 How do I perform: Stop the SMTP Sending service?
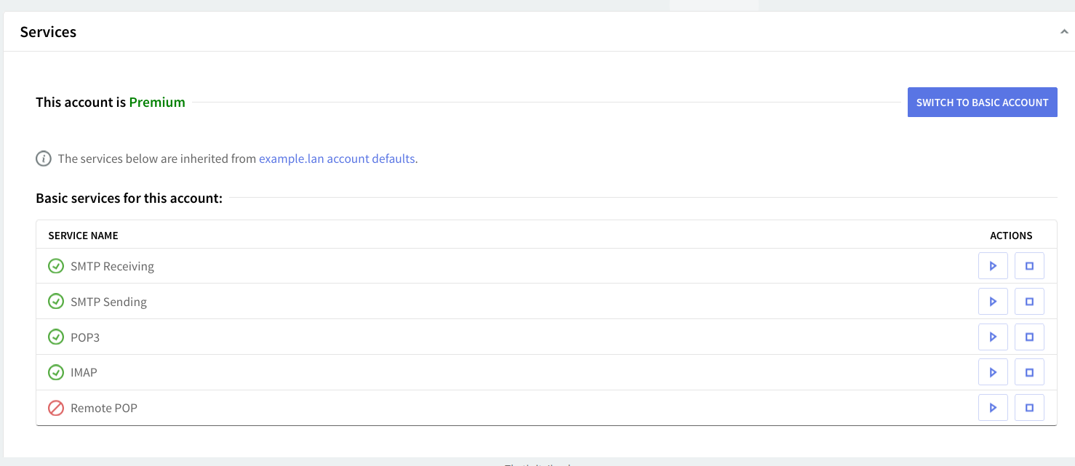click(1029, 302)
